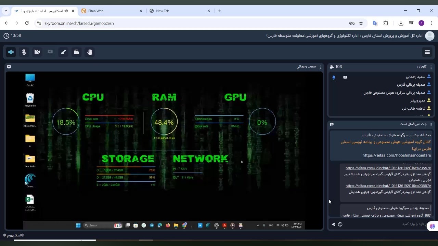Open the first Eitaa joinchat link
The height and width of the screenshot is (246, 438).
pyautogui.click(x=388, y=168)
